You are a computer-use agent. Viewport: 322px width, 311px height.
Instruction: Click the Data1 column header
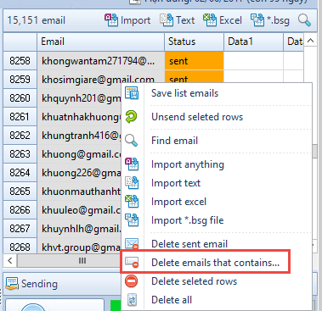[x=253, y=42]
